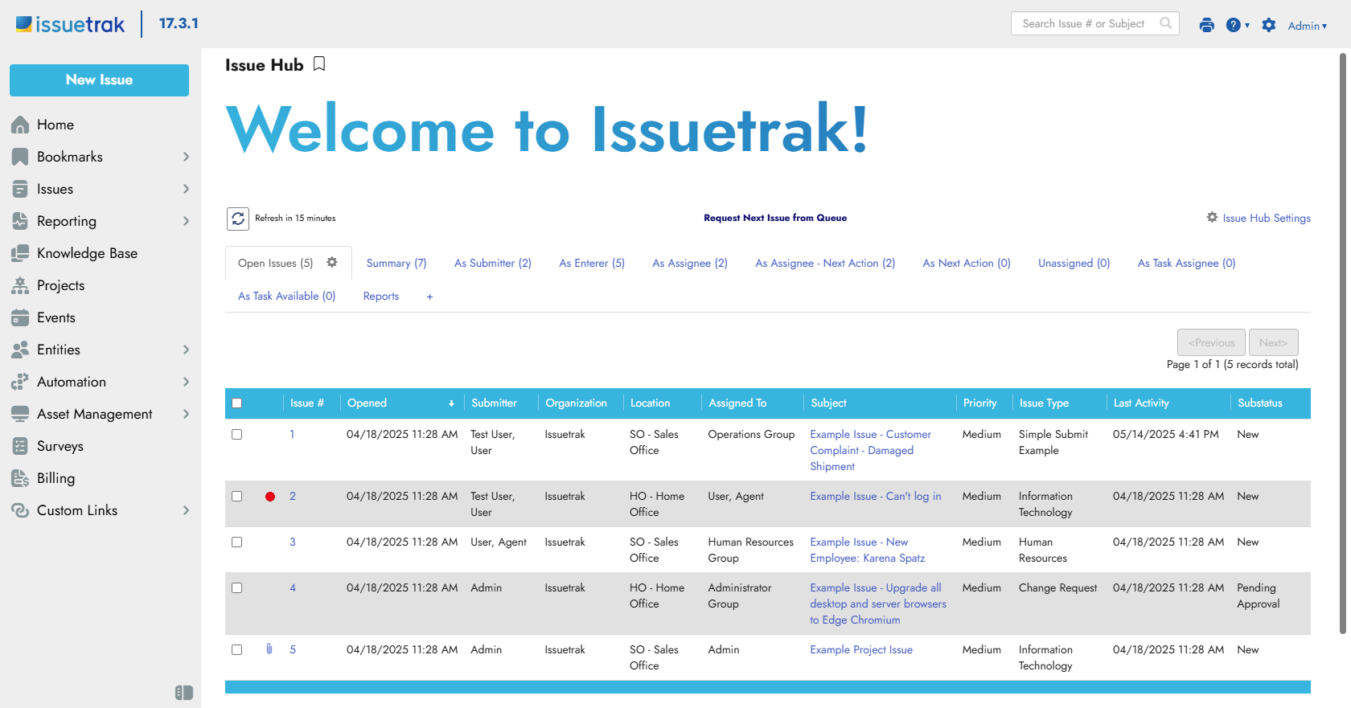This screenshot has width=1351, height=708.
Task: Switch to the As Next Action (0) tab
Action: [967, 263]
